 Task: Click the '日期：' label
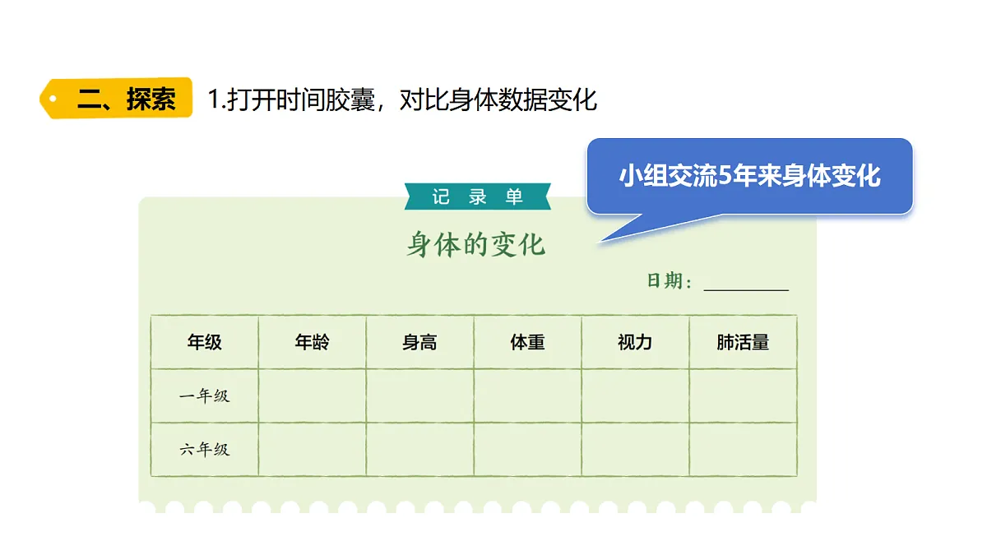(670, 281)
